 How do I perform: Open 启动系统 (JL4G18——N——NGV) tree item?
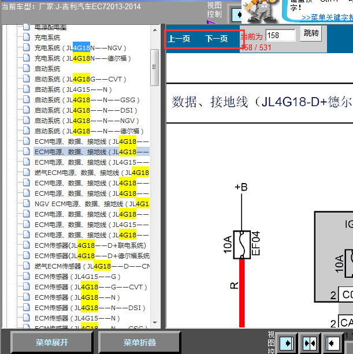(x=87, y=121)
